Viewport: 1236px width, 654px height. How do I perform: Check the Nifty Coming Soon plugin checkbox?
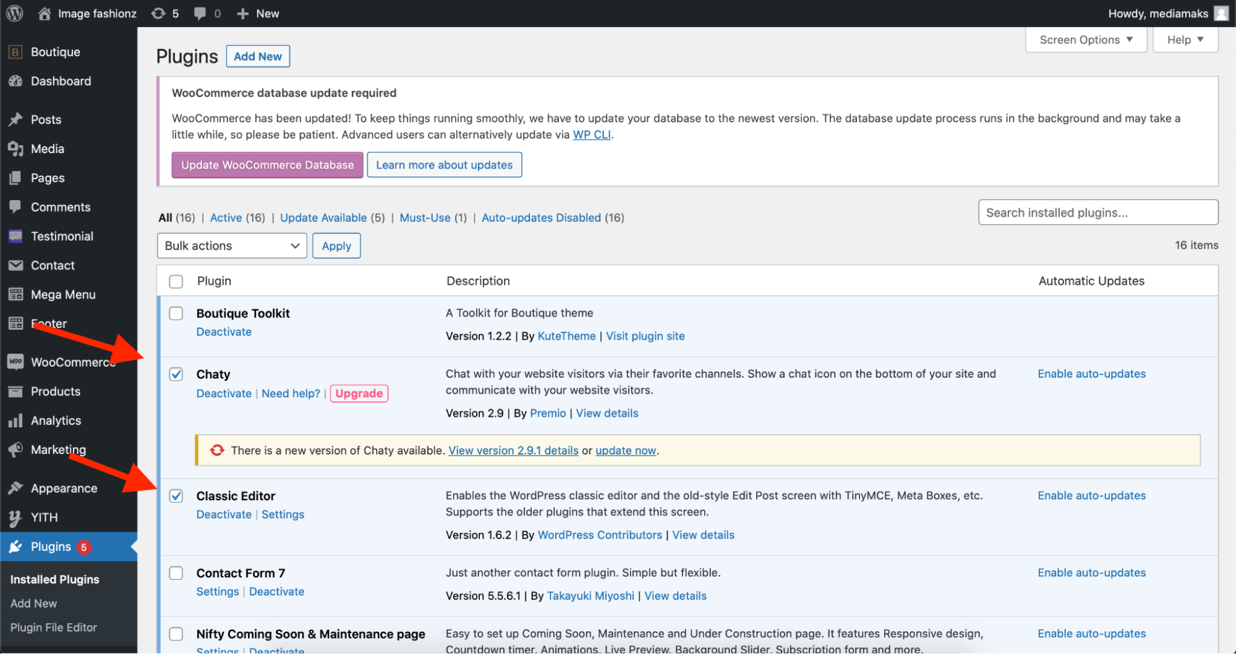(x=176, y=634)
